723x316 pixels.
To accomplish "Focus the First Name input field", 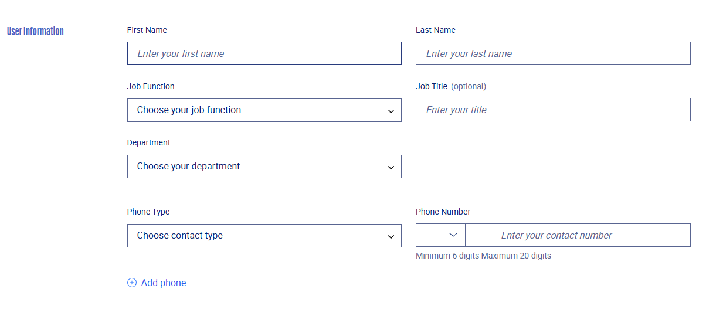I will [264, 53].
